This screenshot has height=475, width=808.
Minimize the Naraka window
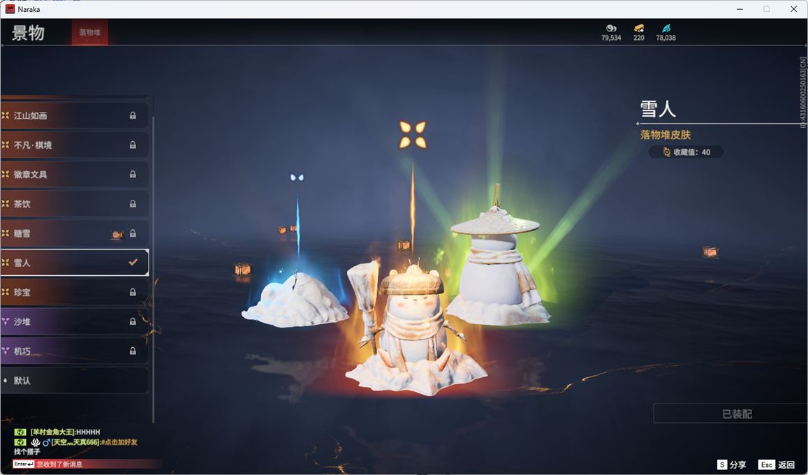point(740,9)
